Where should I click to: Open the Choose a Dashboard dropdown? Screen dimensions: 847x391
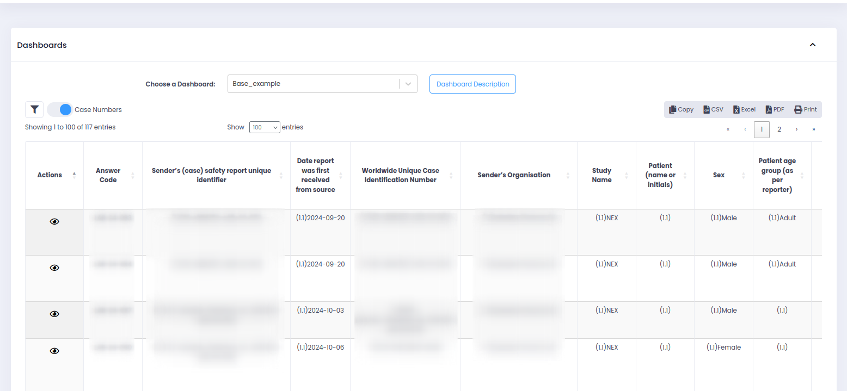[322, 84]
